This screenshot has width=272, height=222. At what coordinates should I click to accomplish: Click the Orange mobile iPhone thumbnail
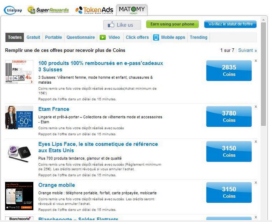click(19, 196)
